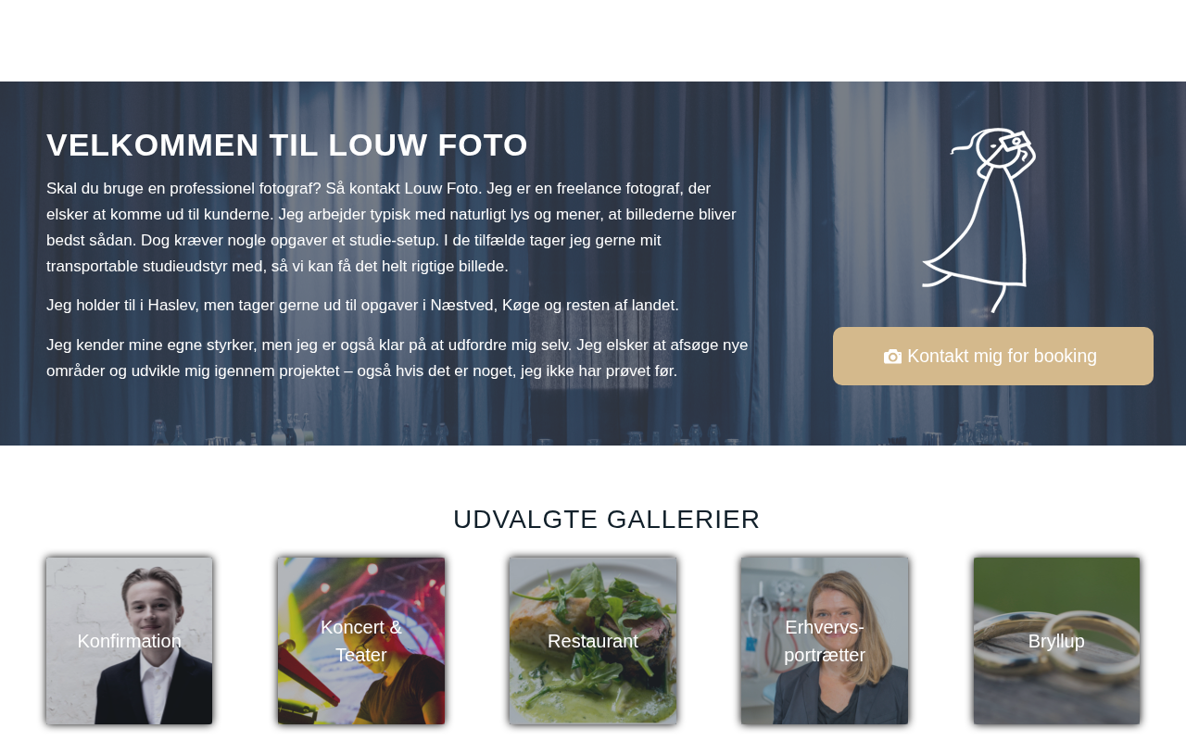View the Restaurant gallery tile
Screen dimensions: 1186x741
(593, 641)
